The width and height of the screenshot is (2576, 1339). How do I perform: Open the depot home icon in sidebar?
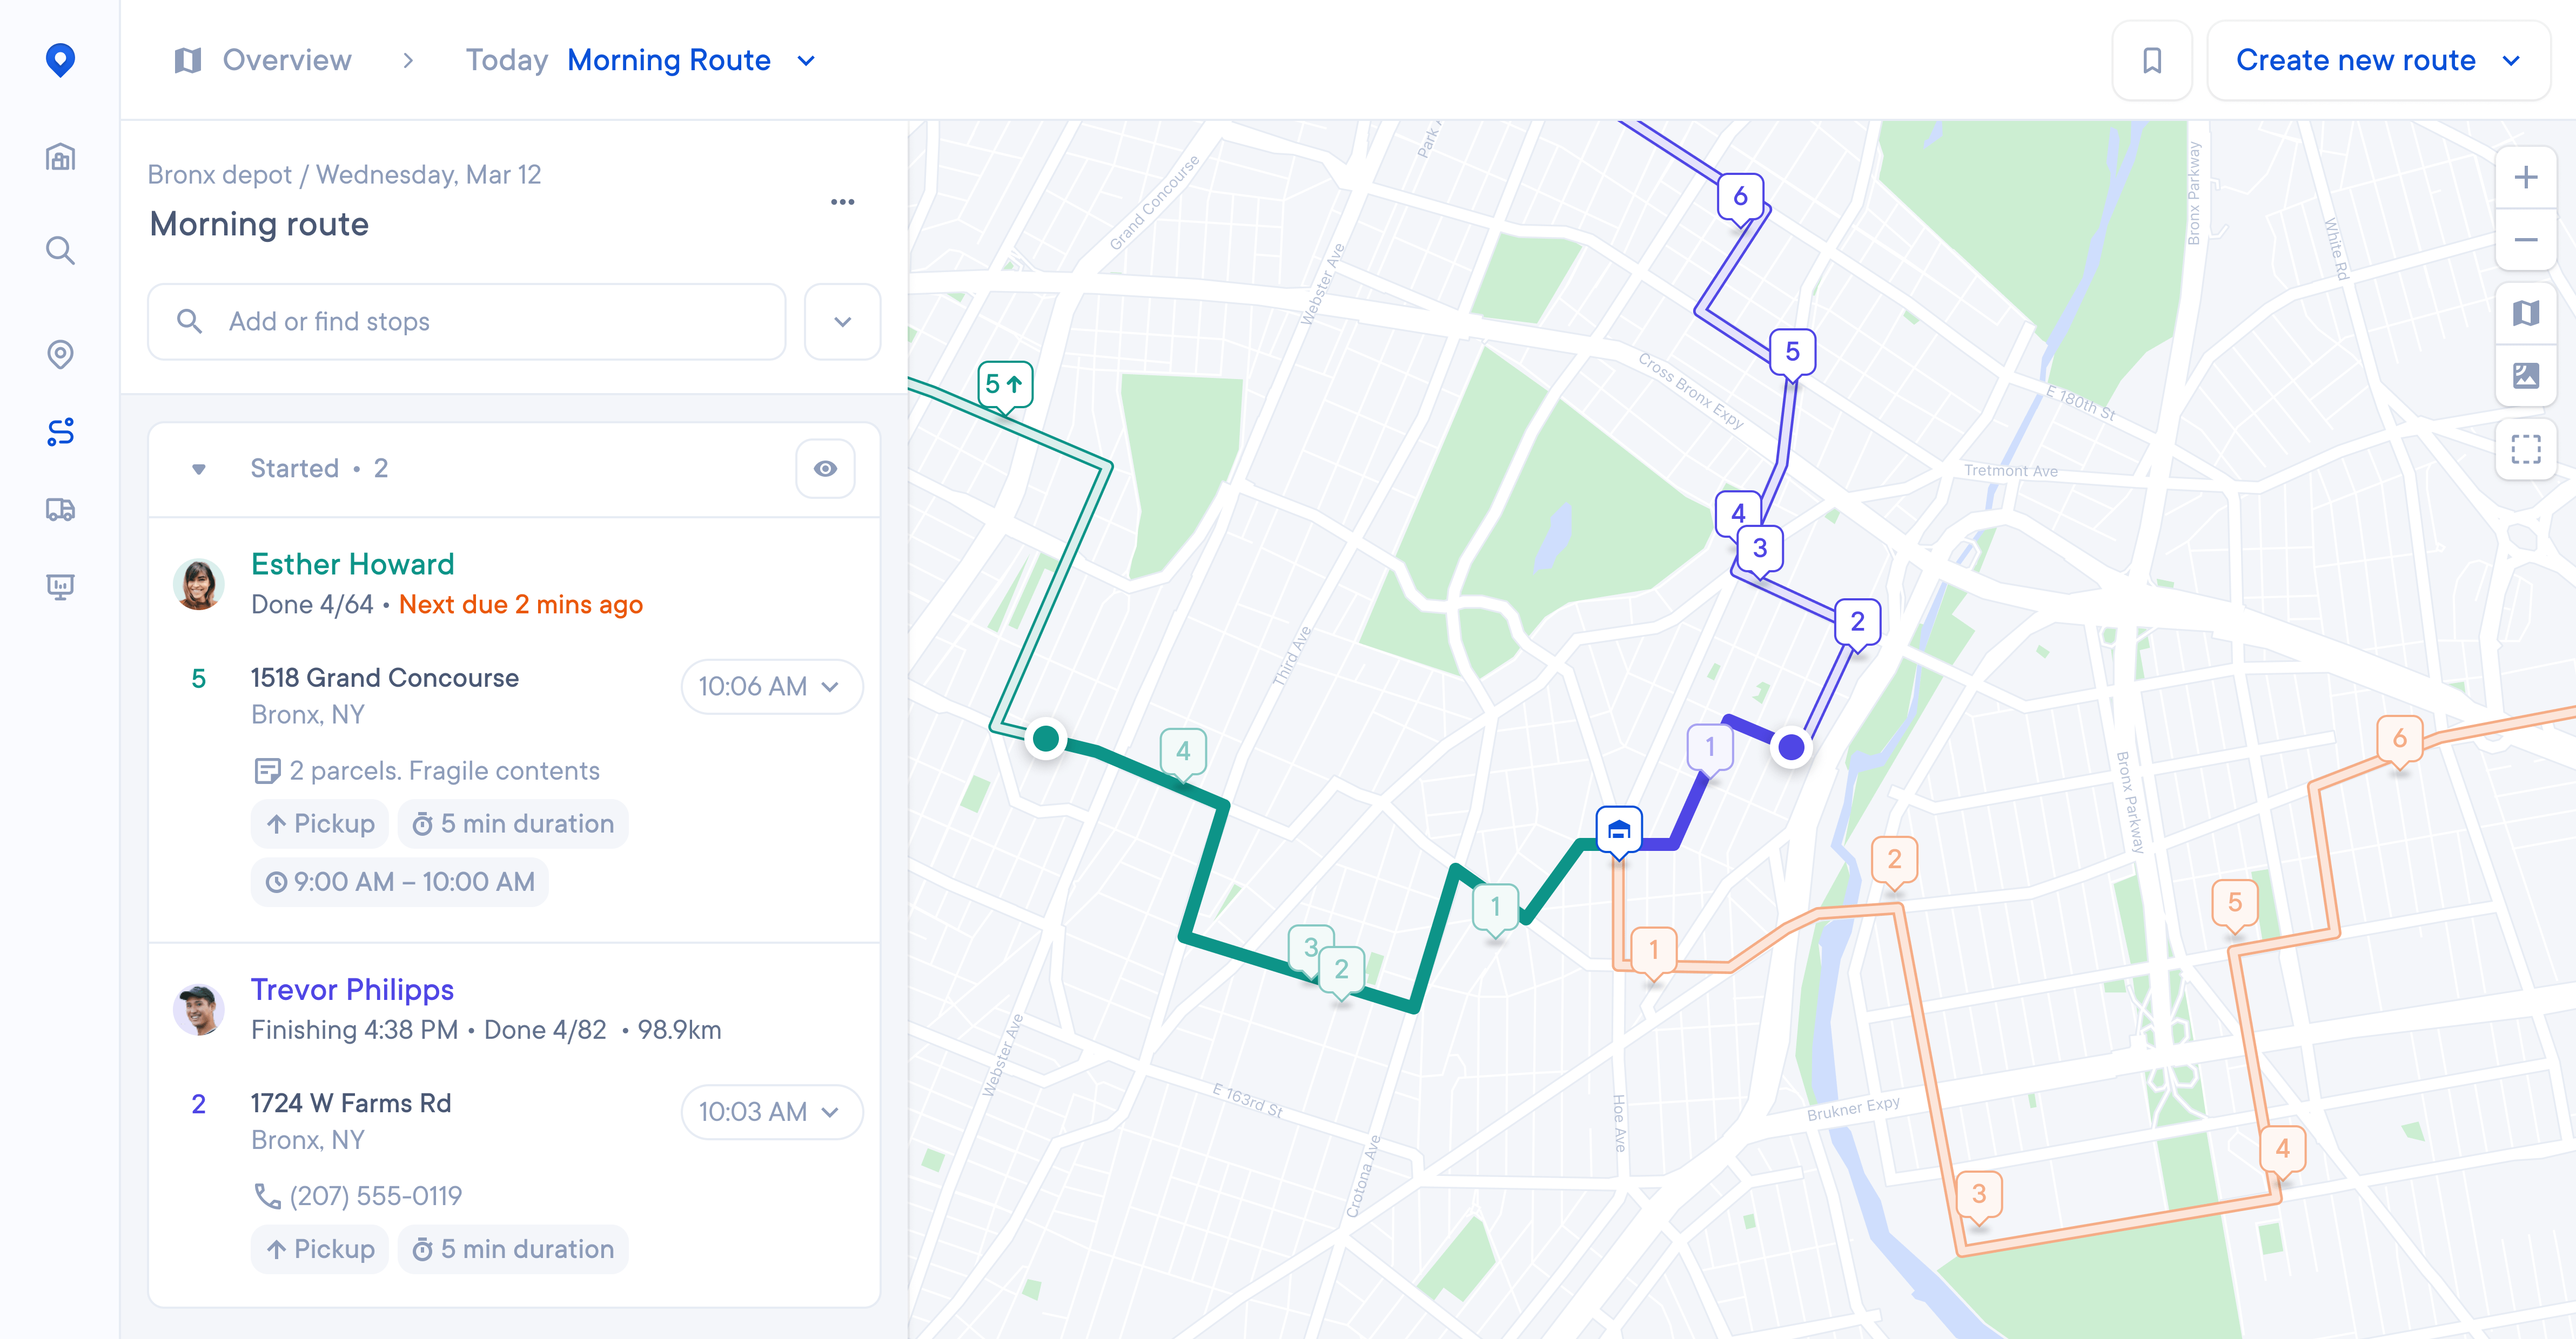pyautogui.click(x=60, y=157)
